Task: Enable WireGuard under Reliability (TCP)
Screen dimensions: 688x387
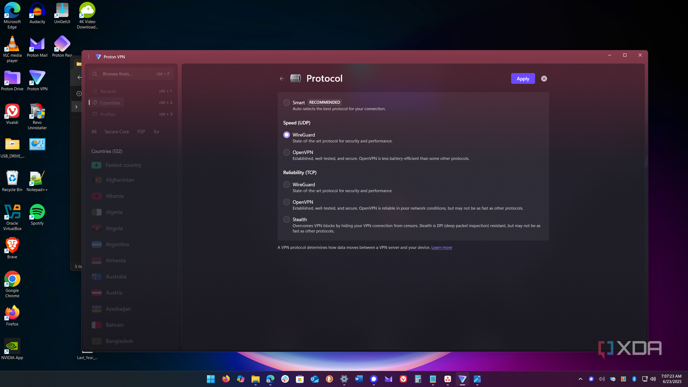Action: (x=287, y=184)
